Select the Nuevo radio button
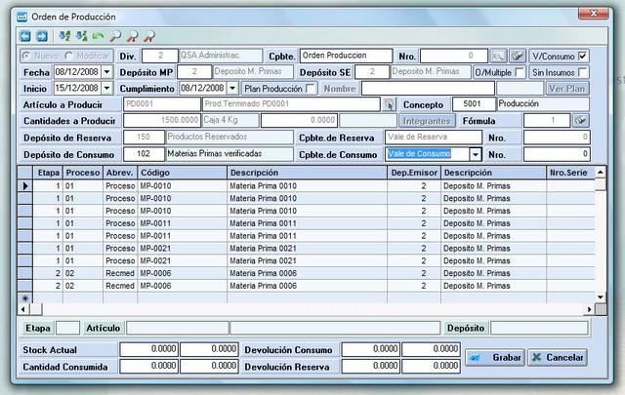The image size is (625, 395). click(x=26, y=56)
